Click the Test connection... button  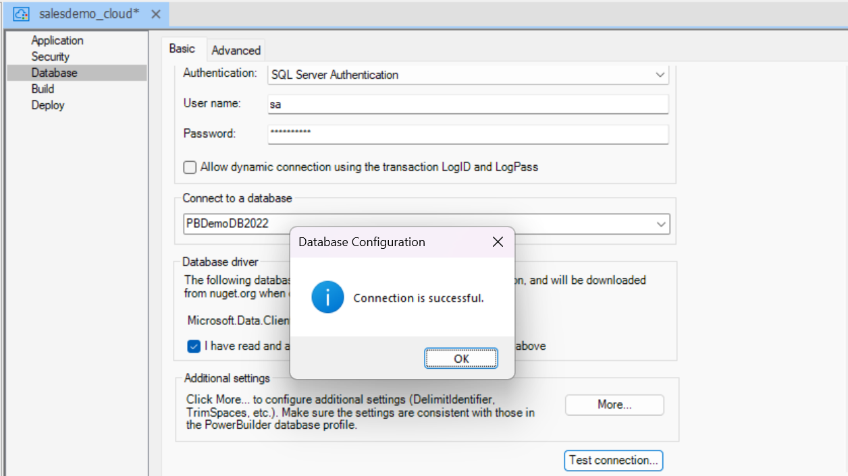click(x=613, y=460)
